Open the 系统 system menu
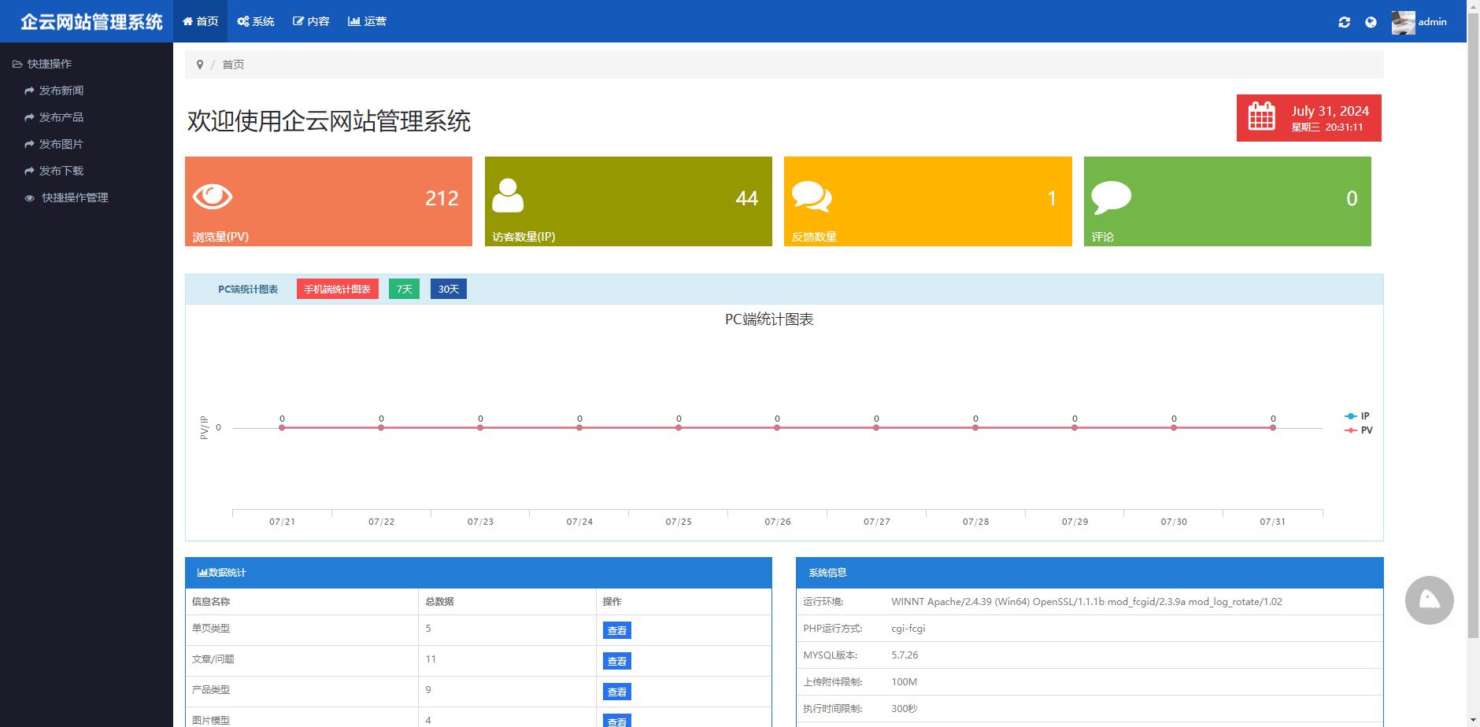The width and height of the screenshot is (1480, 727). click(256, 21)
